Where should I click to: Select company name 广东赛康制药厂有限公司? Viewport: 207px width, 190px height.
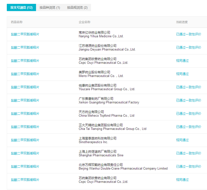click(96, 99)
